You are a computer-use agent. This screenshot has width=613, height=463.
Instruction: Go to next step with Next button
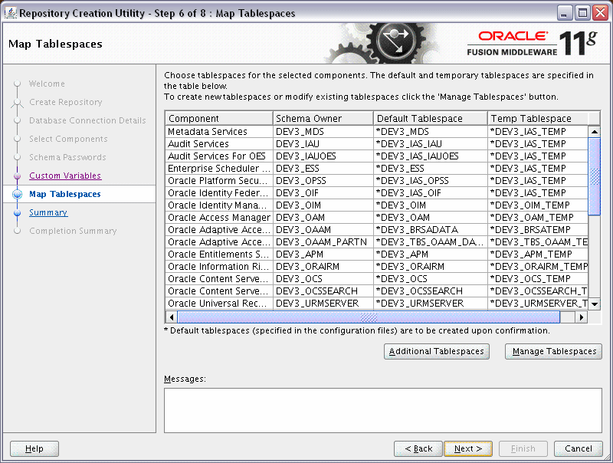(468, 448)
